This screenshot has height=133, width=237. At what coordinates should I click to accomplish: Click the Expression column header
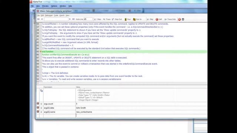(x=48, y=87)
